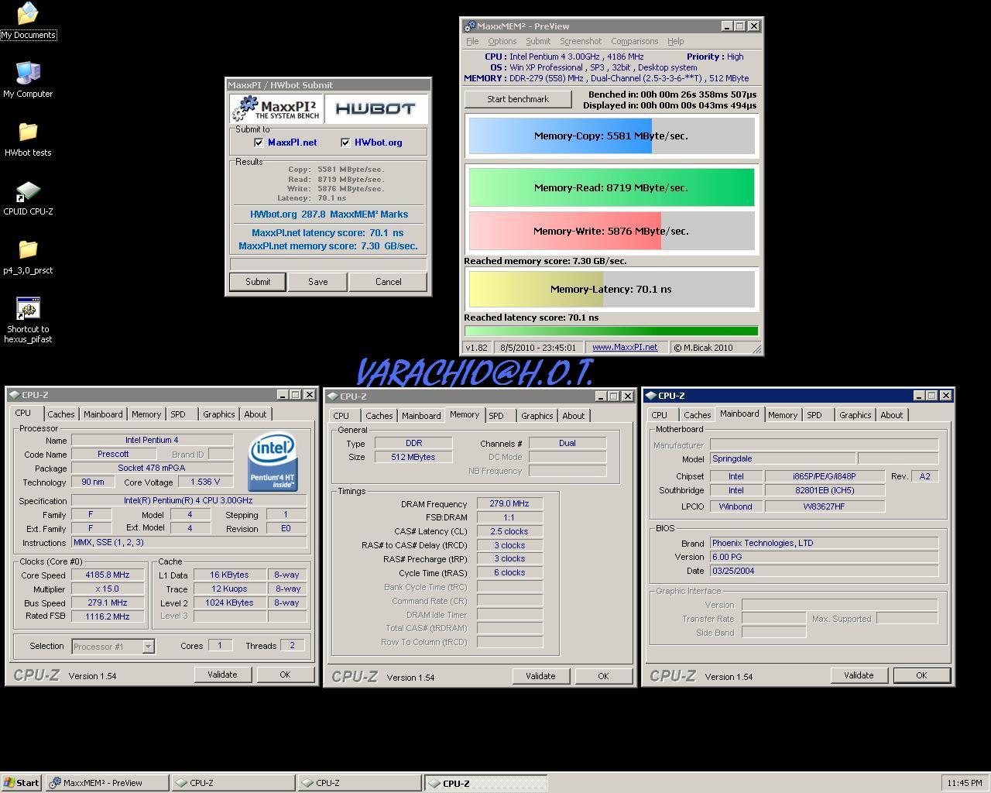Click Memory-Copy 5581 MByte/sec bar
991x793 pixels.
click(x=612, y=136)
